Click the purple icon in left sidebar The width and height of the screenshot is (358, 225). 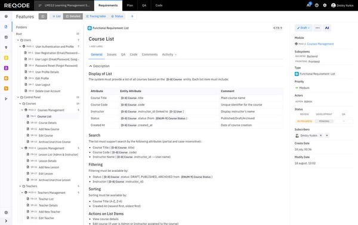[x=6, y=68]
